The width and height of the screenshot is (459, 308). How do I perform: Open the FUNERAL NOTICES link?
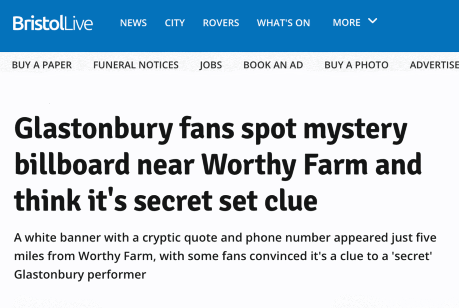click(x=136, y=65)
